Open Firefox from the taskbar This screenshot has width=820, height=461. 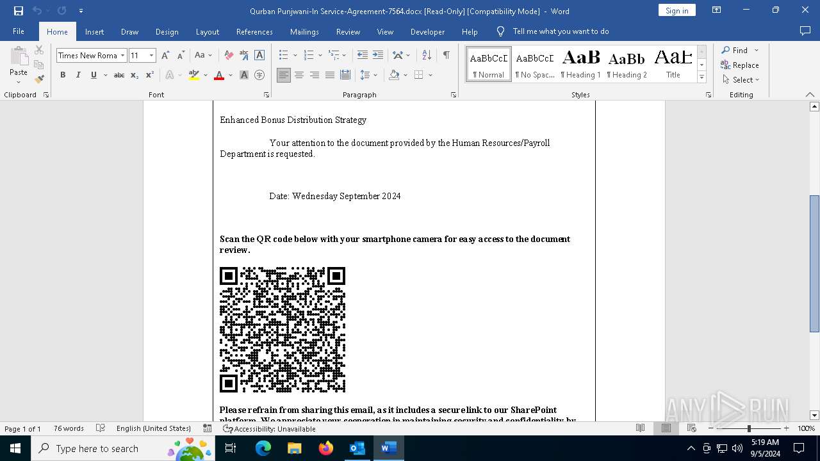tap(326, 448)
